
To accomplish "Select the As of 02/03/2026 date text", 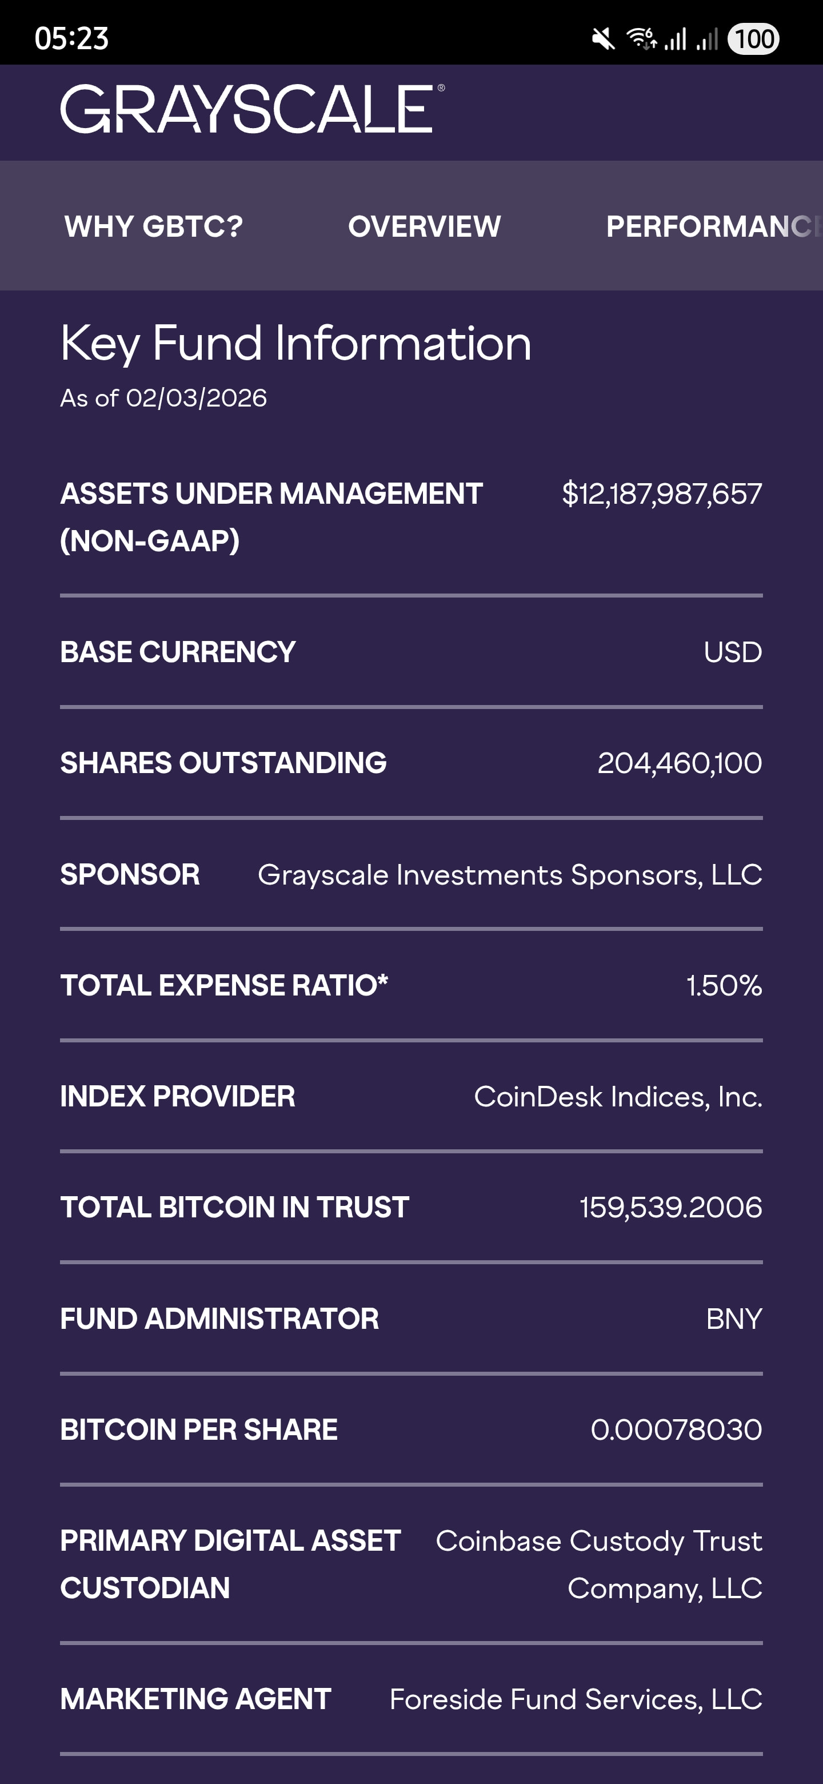I will (163, 398).
